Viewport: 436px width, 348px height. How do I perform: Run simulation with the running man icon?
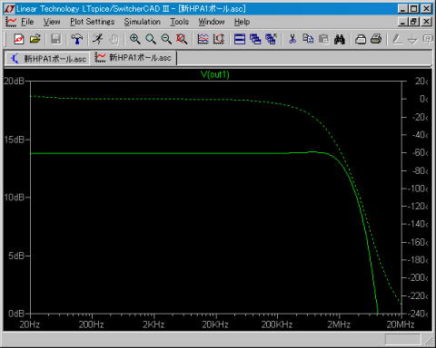coord(98,39)
